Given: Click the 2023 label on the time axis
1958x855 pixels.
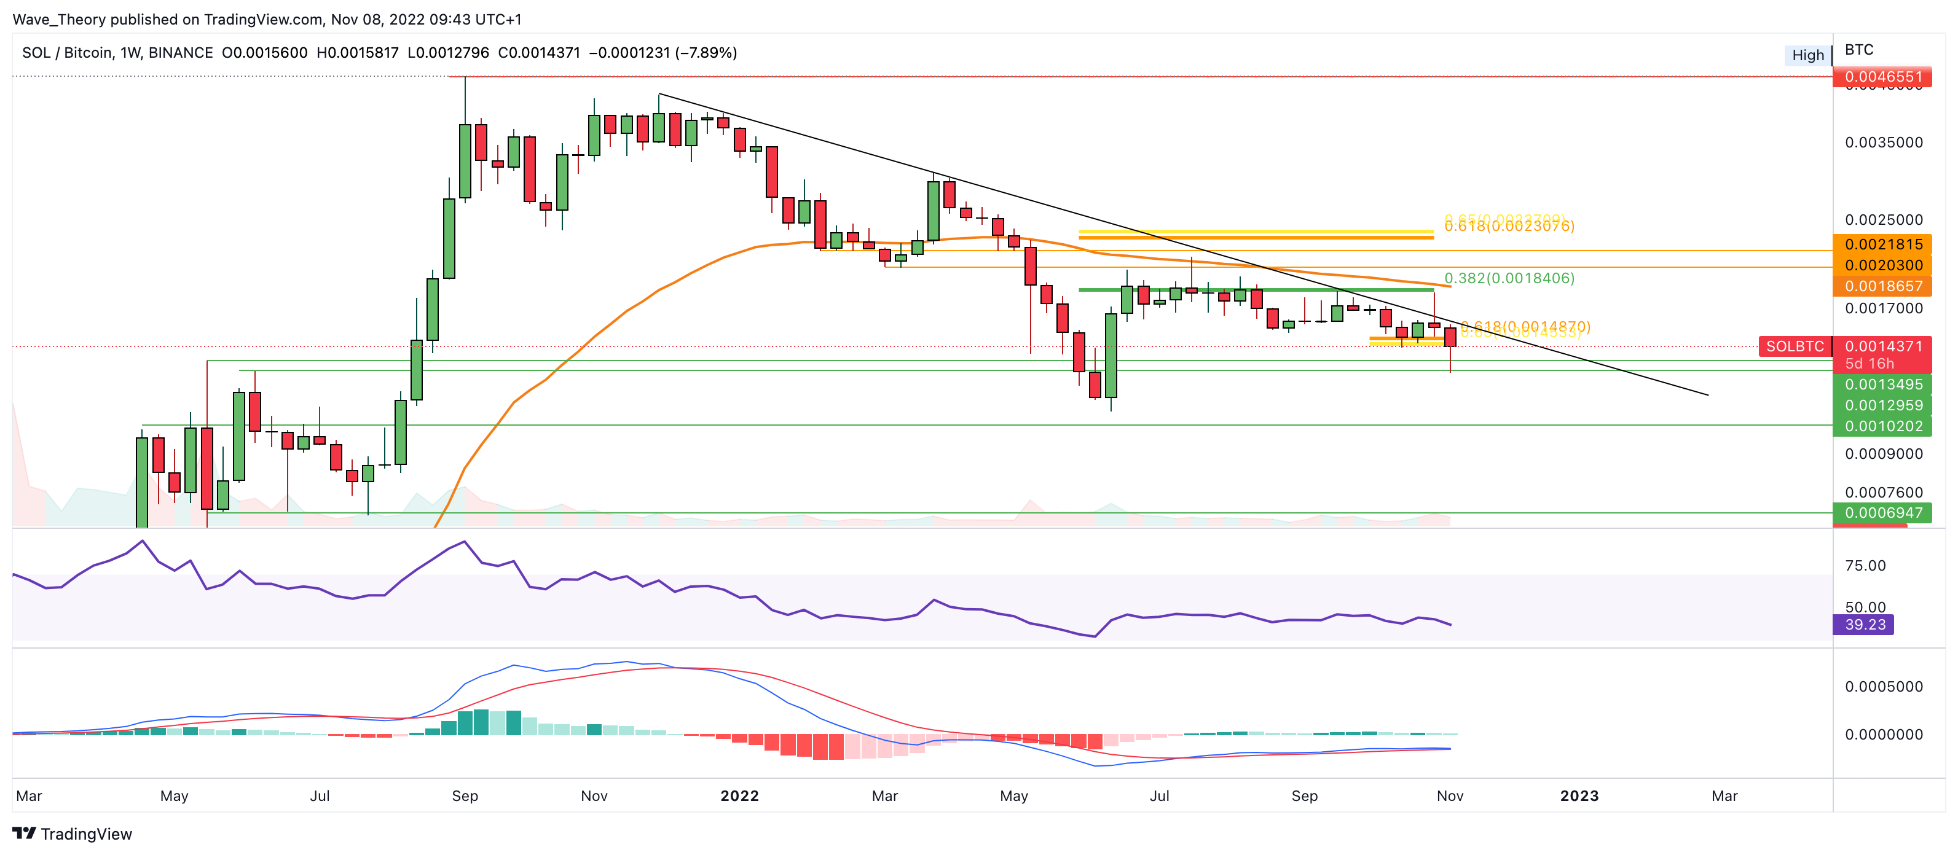Looking at the screenshot, I should (1579, 795).
